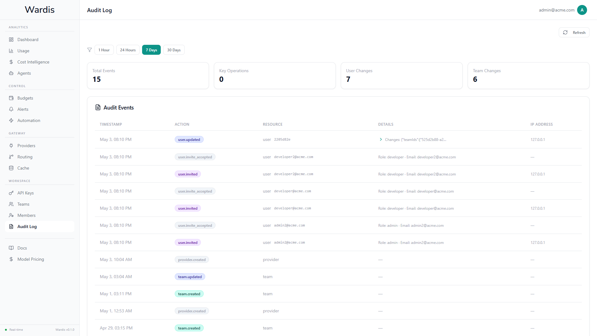The width and height of the screenshot is (597, 336).
Task: Click the green Real-time status dot
Action: (x=6, y=330)
